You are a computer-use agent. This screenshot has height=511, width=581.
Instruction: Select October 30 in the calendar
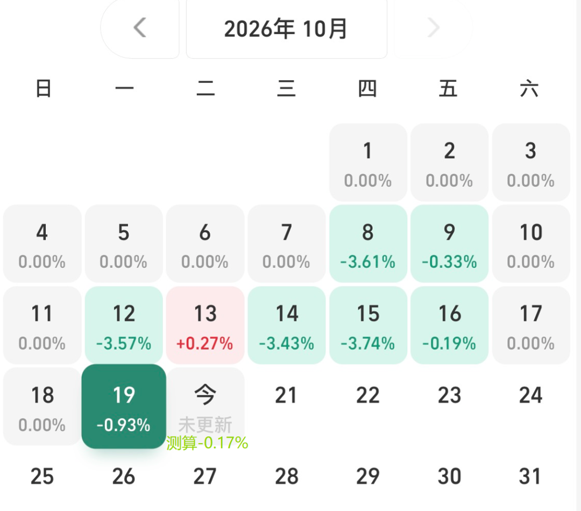click(449, 477)
